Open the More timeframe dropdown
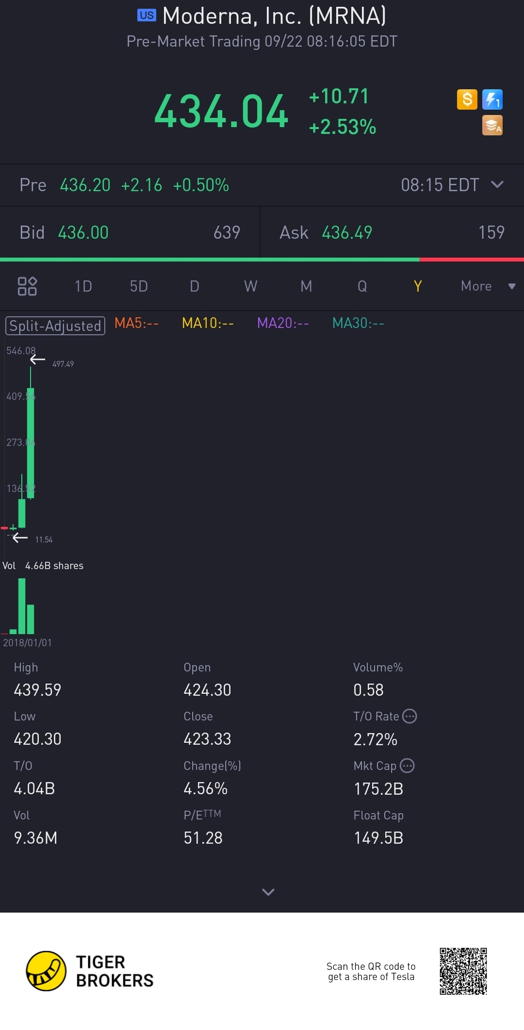Viewport: 524px width, 1030px height. 488,286
